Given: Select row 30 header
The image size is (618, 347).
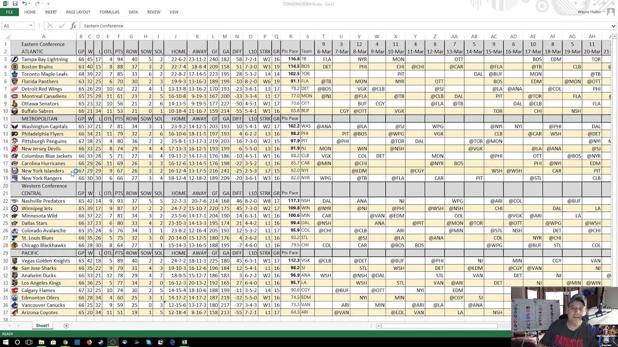Looking at the screenshot, I should pyautogui.click(x=5, y=261).
